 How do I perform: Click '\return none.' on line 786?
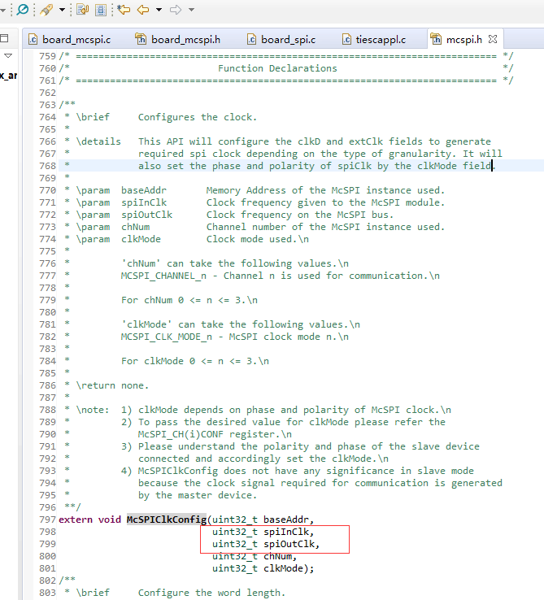112,385
